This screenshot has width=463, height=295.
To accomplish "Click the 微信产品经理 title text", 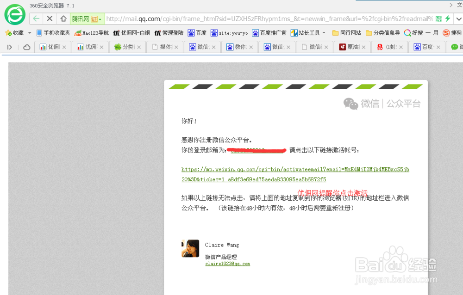I will [x=221, y=257].
